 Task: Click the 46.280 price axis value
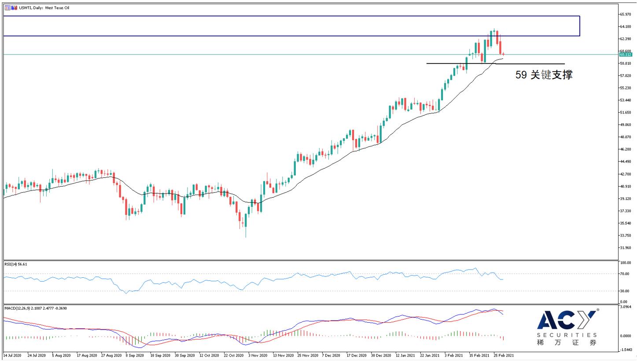pos(626,150)
